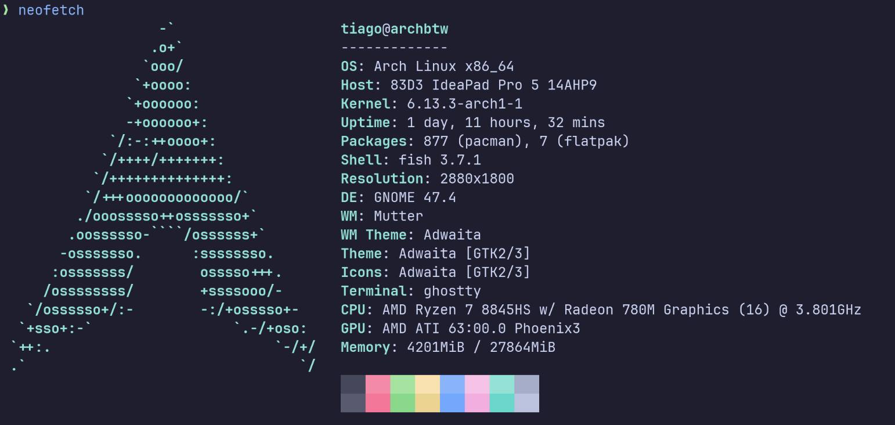This screenshot has height=425, width=895.
Task: Click the Uptime label
Action: click(x=365, y=123)
